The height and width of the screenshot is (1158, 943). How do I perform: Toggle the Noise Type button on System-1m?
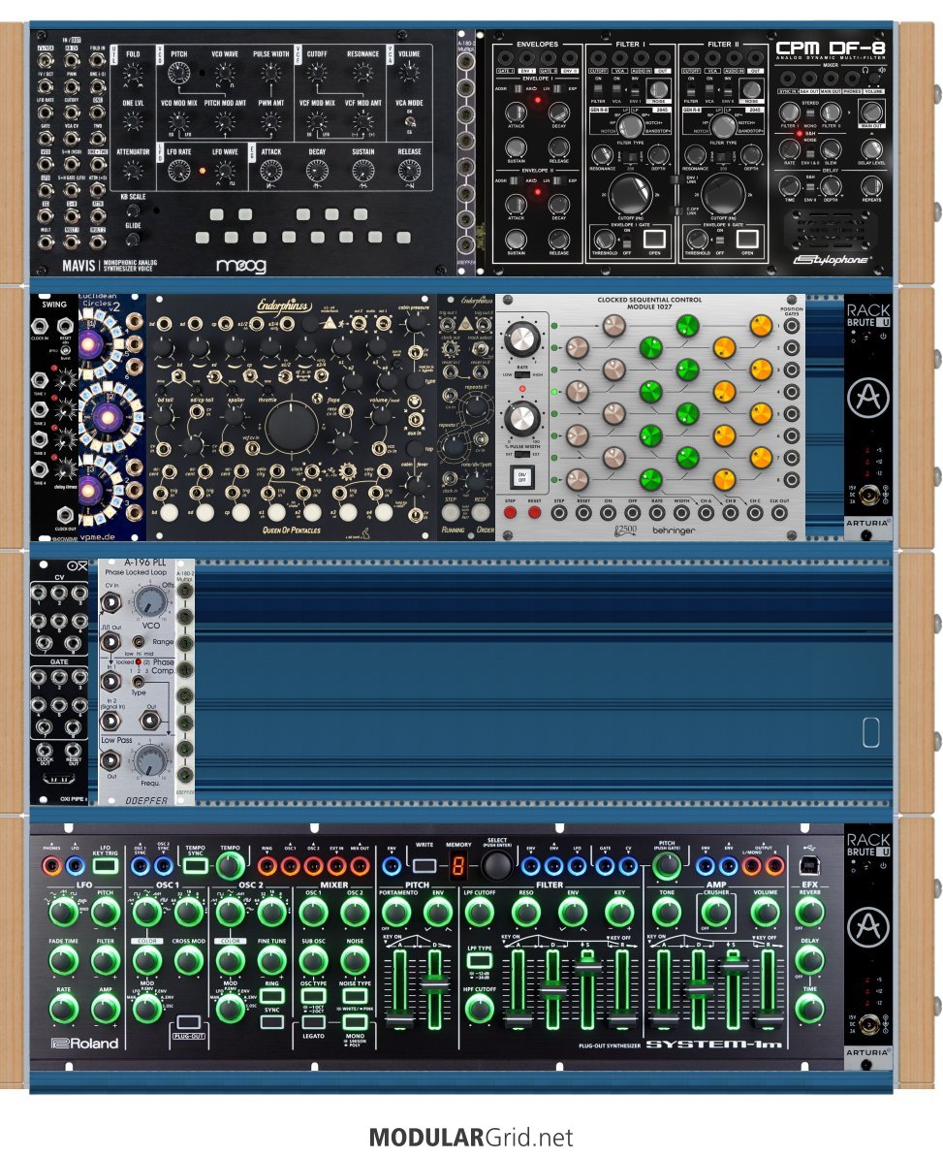click(x=355, y=996)
